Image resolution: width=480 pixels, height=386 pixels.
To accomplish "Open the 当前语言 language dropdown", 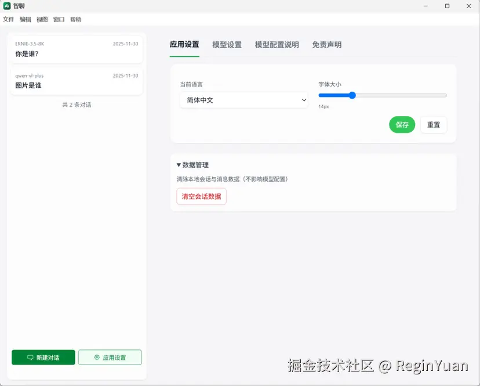I will 243,100.
